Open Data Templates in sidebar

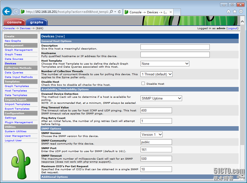click(x=16, y=95)
